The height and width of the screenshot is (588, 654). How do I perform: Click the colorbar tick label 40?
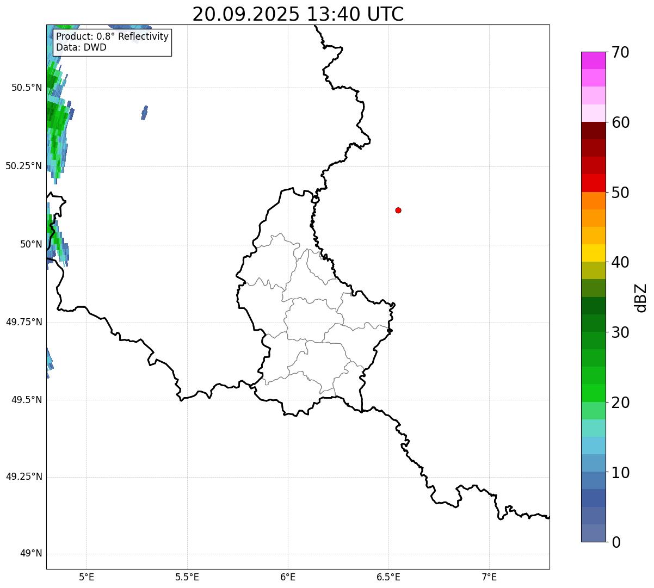click(621, 262)
